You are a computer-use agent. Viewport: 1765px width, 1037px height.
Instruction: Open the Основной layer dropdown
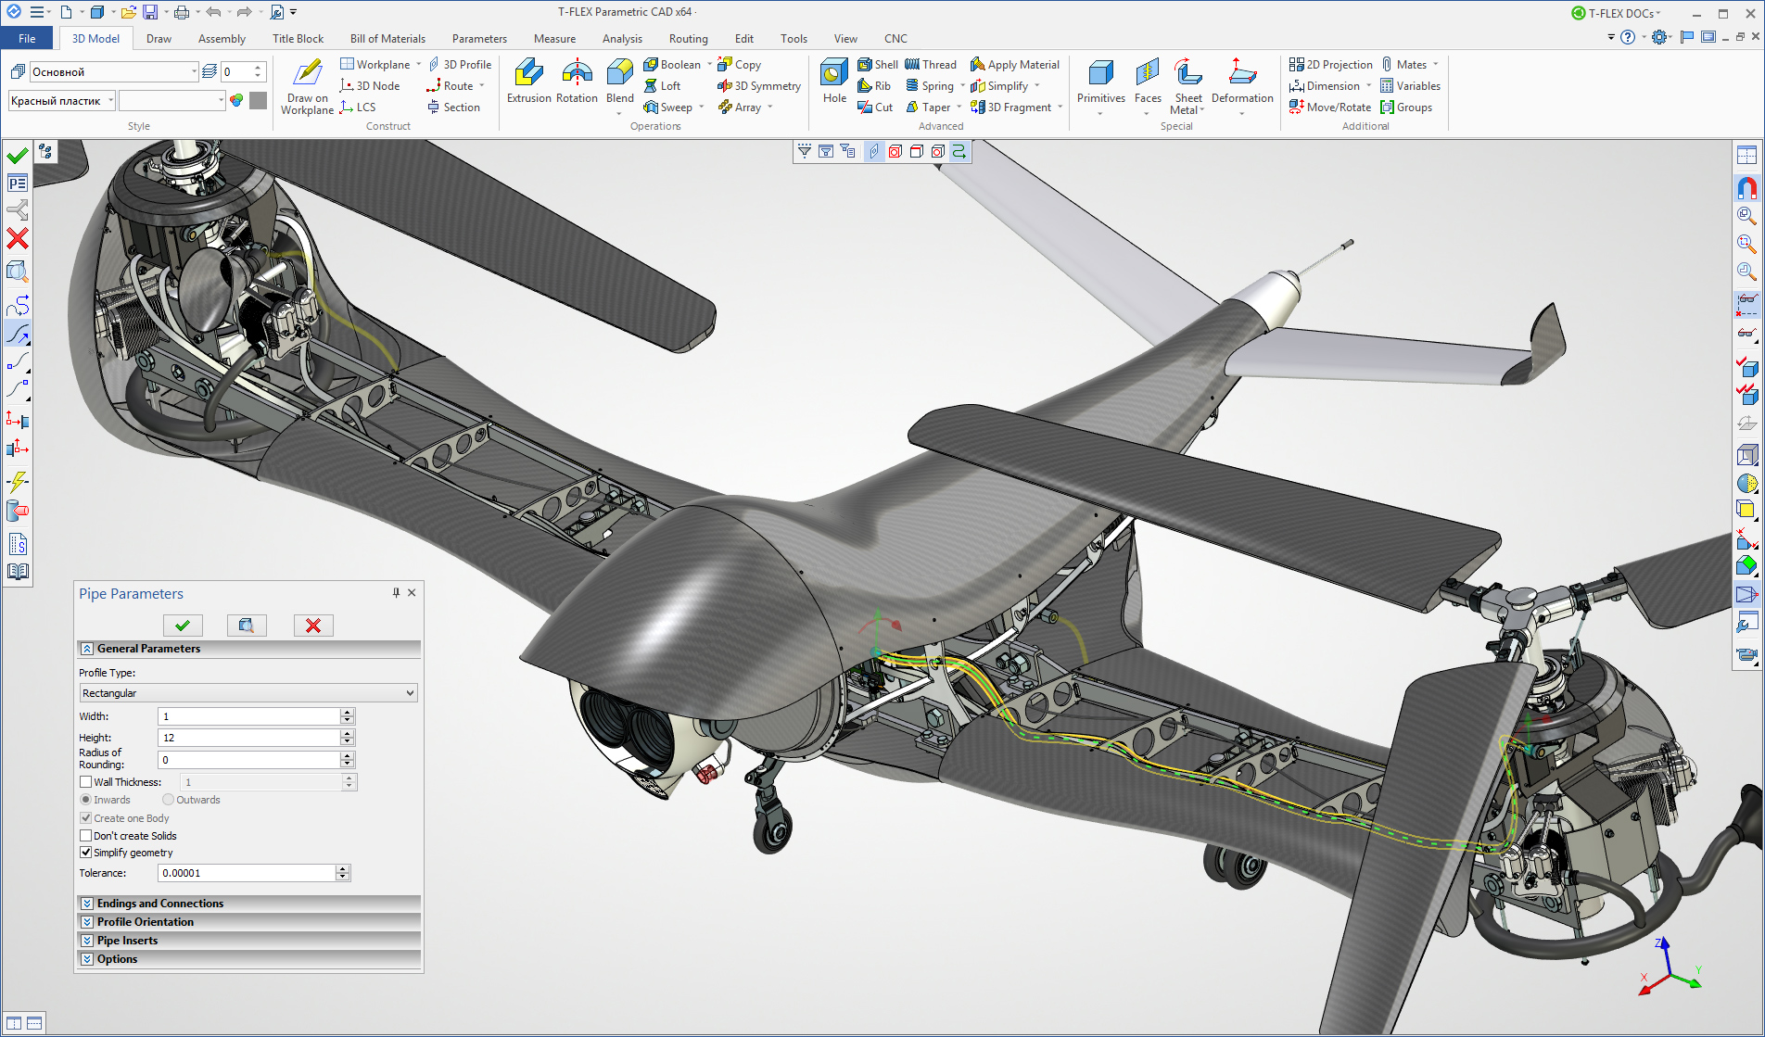tap(194, 72)
